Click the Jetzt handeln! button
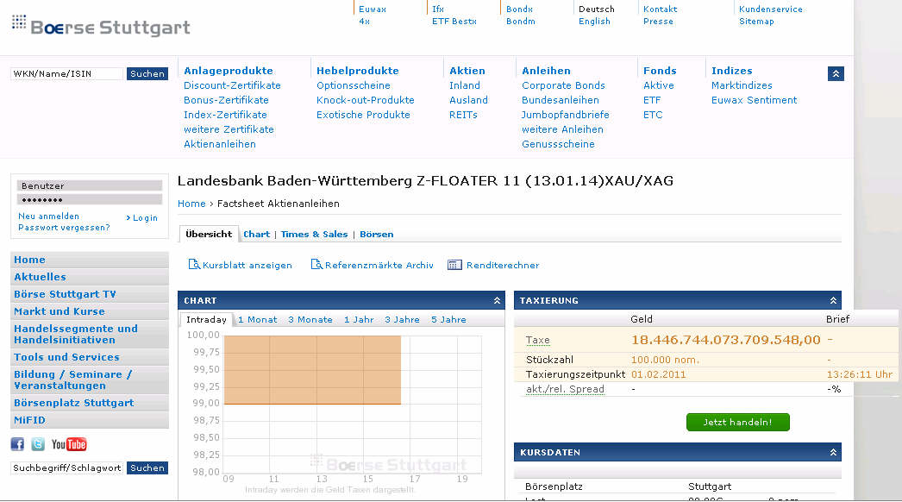This screenshot has width=902, height=502. coord(737,422)
